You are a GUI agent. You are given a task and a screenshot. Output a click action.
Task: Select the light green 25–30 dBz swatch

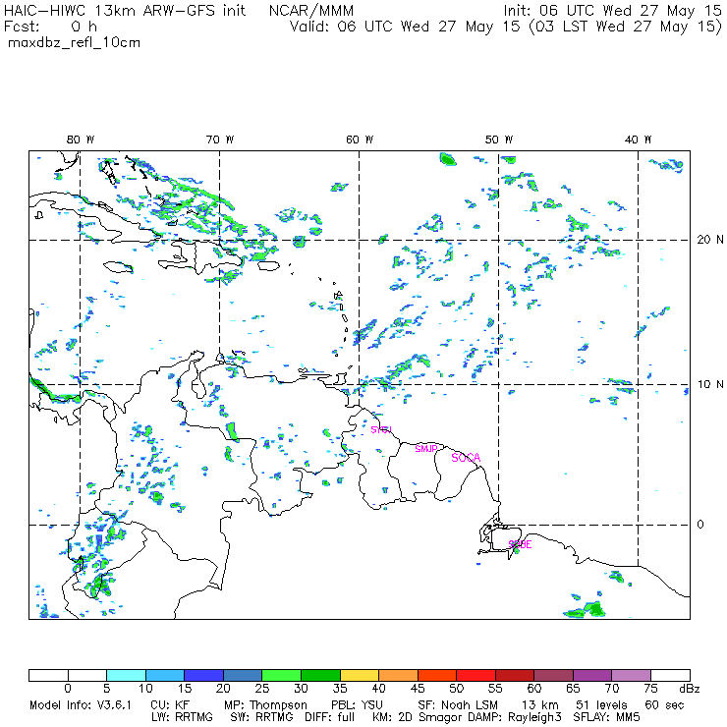pyautogui.click(x=282, y=675)
